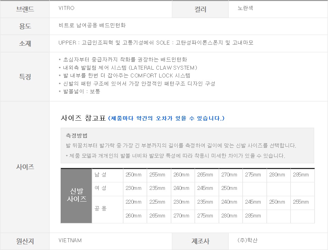Click the 제조사 label cell
This screenshot has width=328, height=250.
200,242
